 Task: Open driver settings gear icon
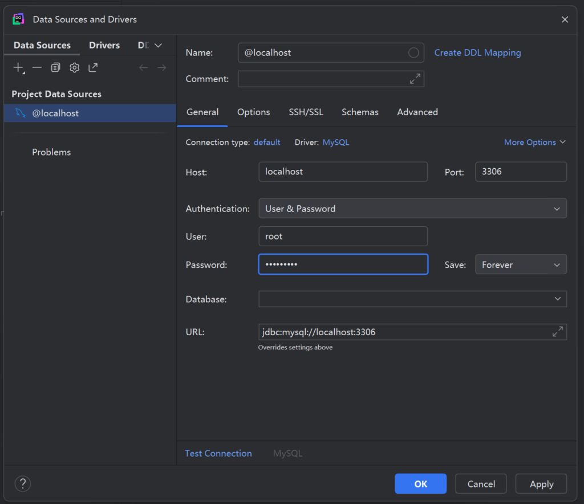(74, 68)
